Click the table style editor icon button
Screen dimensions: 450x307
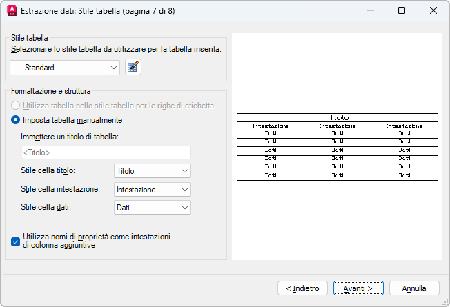pyautogui.click(x=133, y=67)
